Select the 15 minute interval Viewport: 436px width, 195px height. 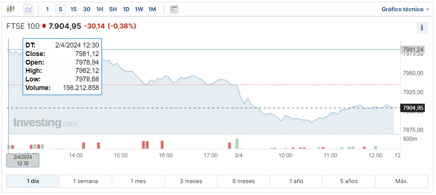coord(73,9)
